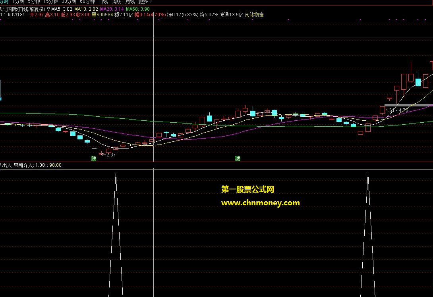Click the 低2.93 low price value
Screen dimensions: 433x297
(68, 15)
